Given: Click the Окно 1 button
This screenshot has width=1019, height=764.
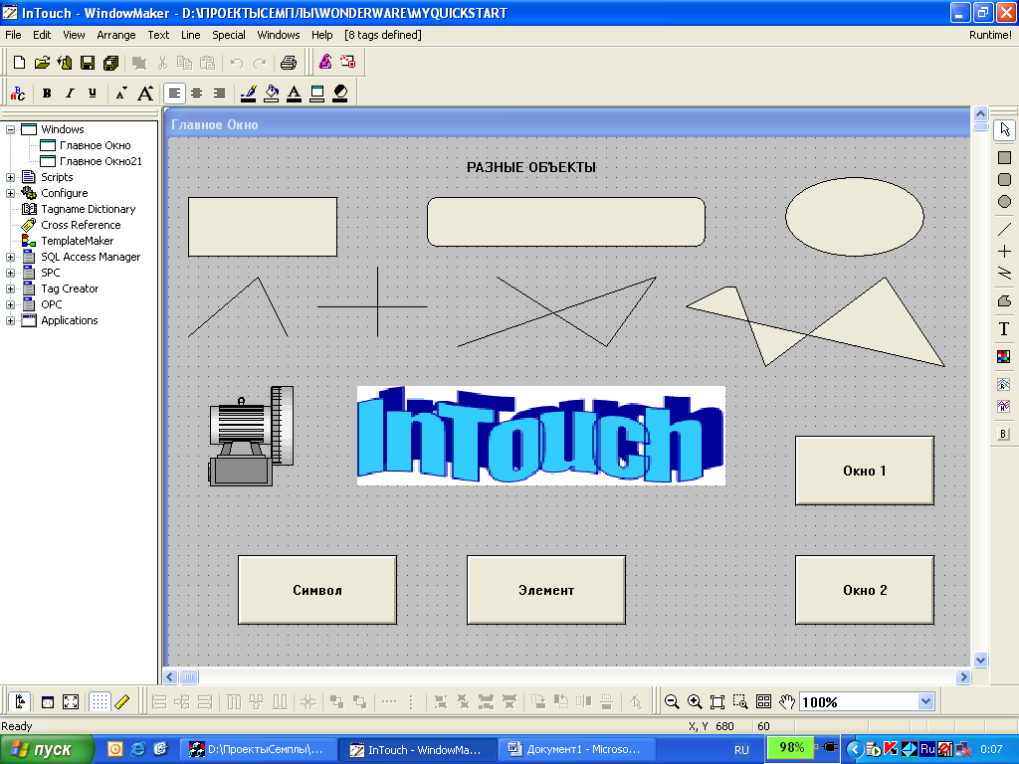Looking at the screenshot, I should (x=865, y=471).
